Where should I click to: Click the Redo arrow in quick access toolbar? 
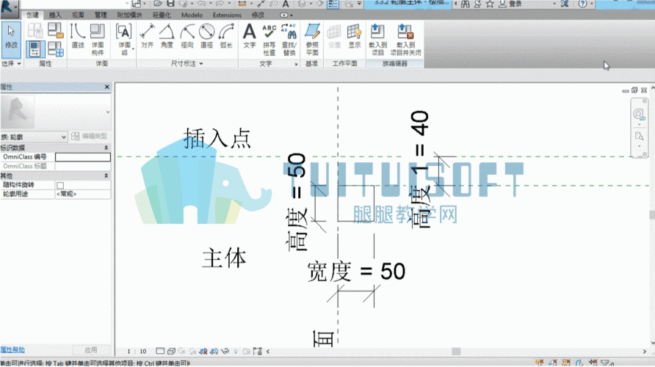(220, 4)
